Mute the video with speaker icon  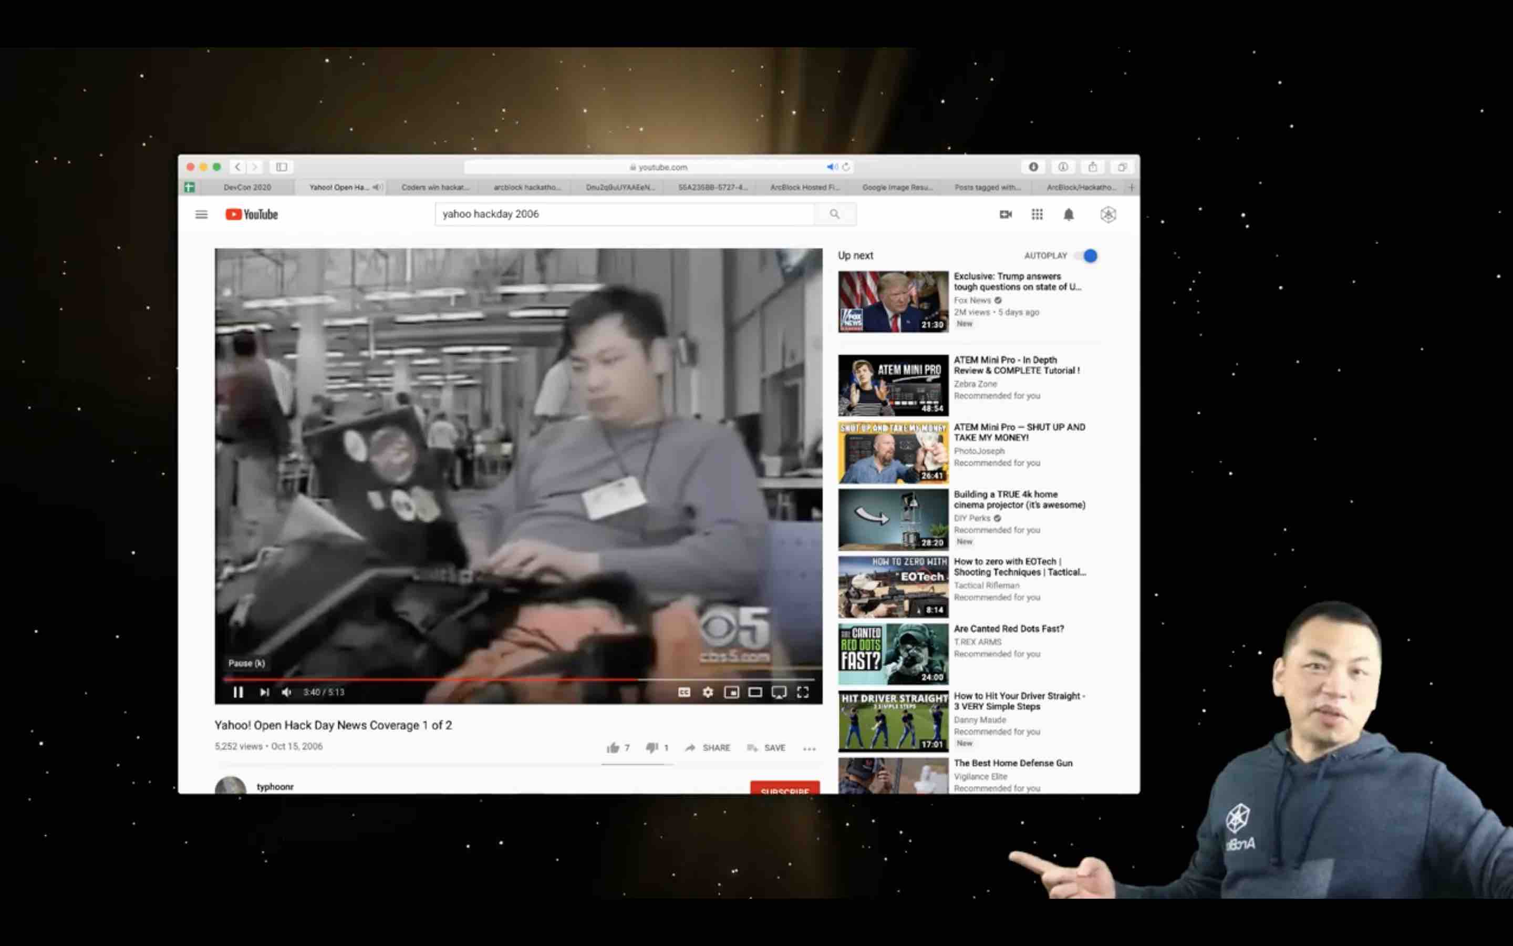tap(286, 692)
